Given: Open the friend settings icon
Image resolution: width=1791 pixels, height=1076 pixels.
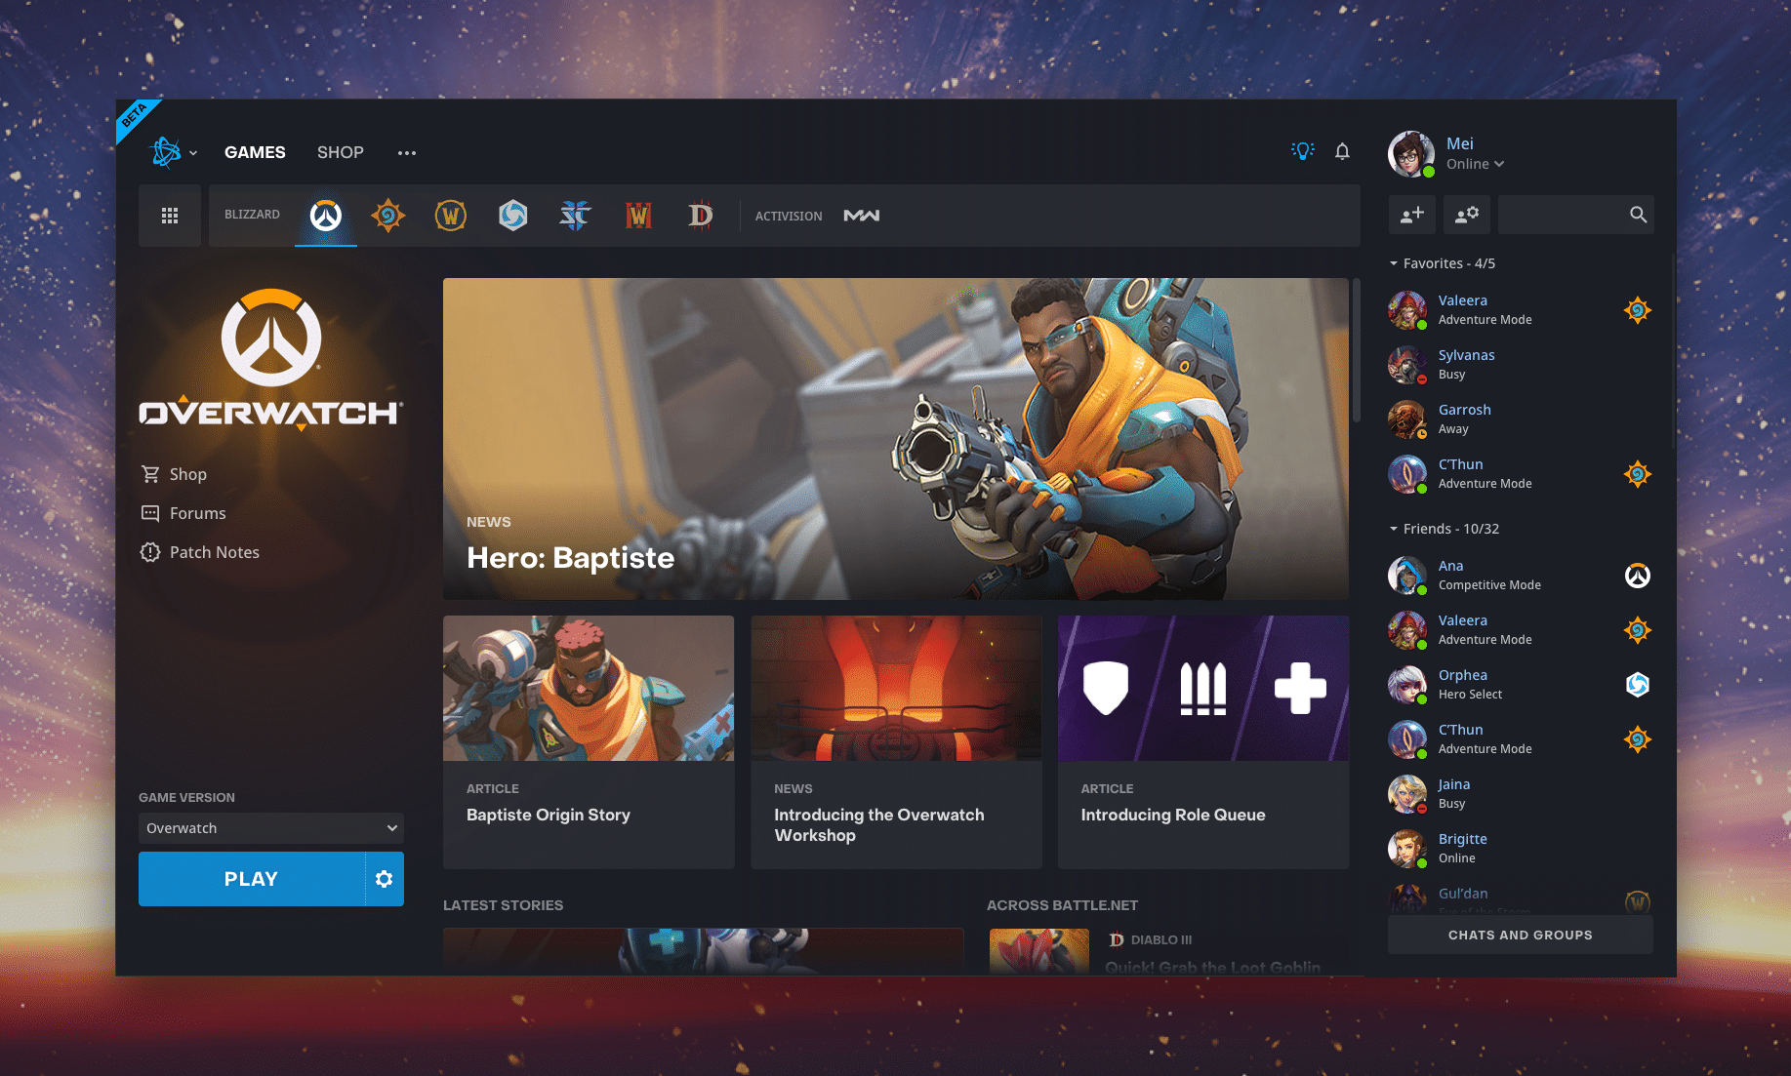Looking at the screenshot, I should [x=1467, y=215].
